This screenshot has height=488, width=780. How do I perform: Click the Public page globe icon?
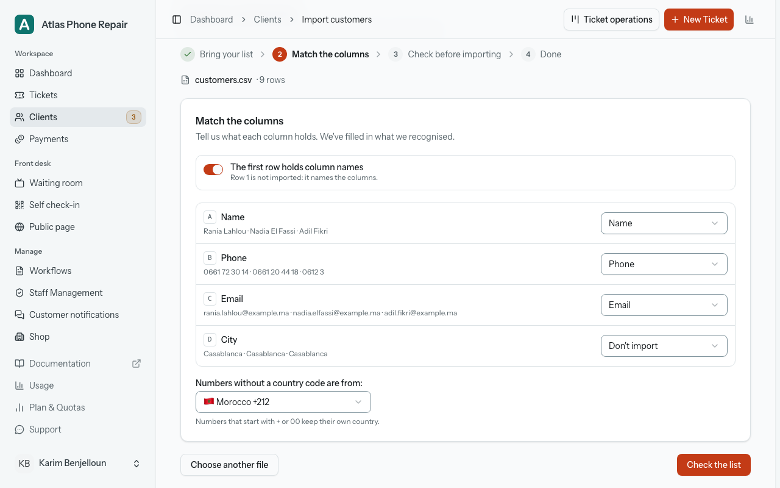click(x=19, y=227)
